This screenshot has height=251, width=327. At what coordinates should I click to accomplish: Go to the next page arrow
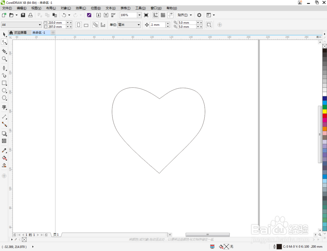[38, 235]
